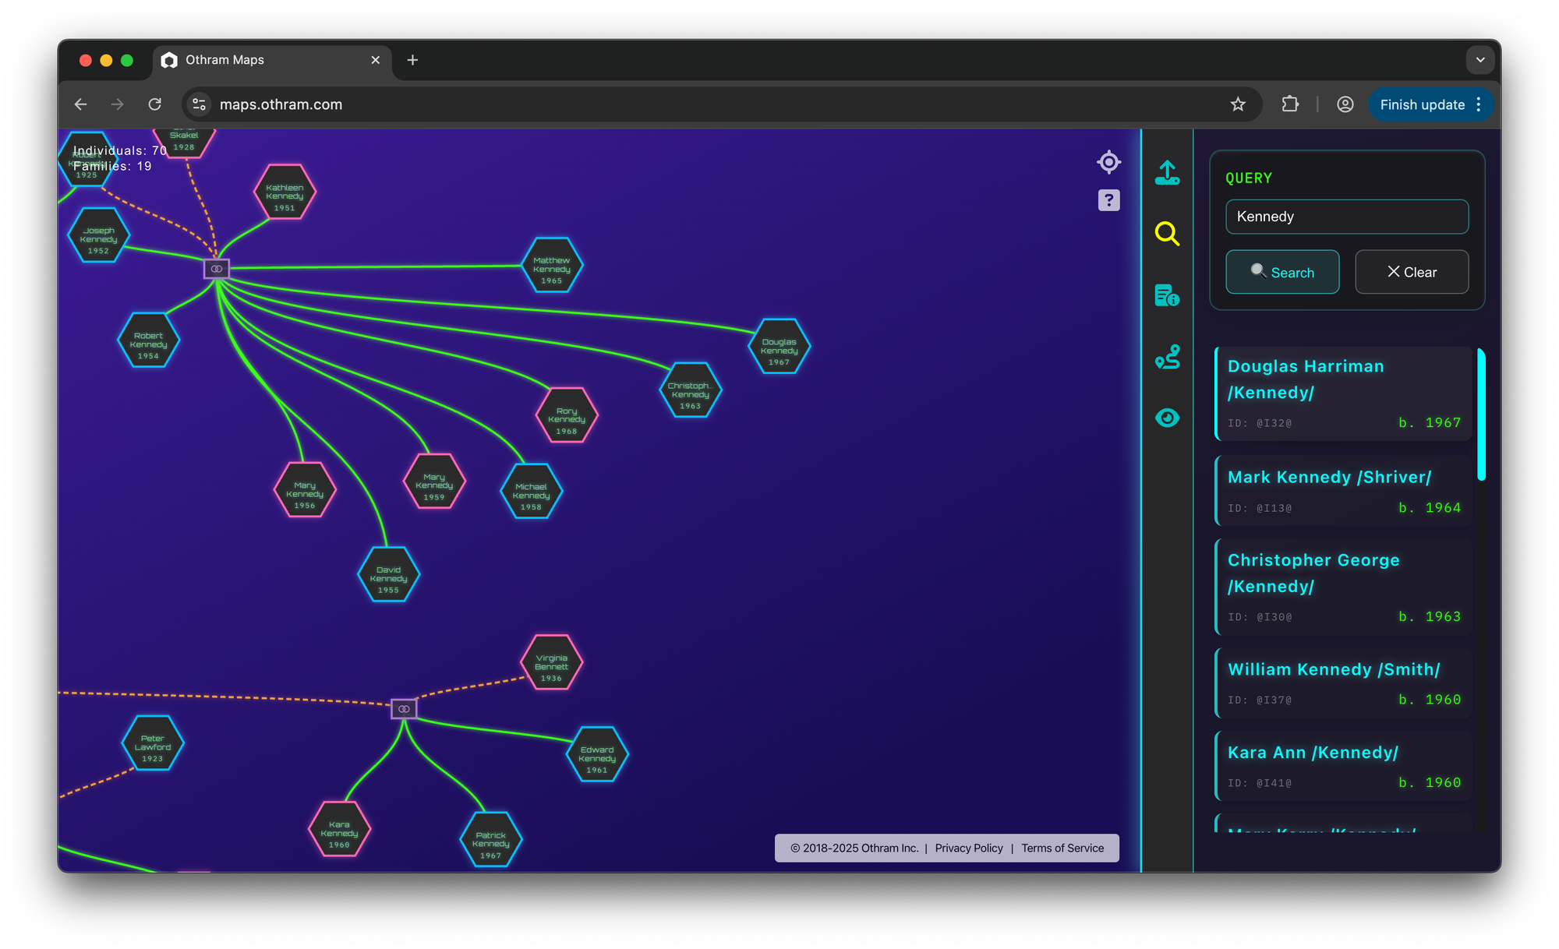Open browser extensions puzzle icon
The height and width of the screenshot is (949, 1559).
[x=1290, y=104]
